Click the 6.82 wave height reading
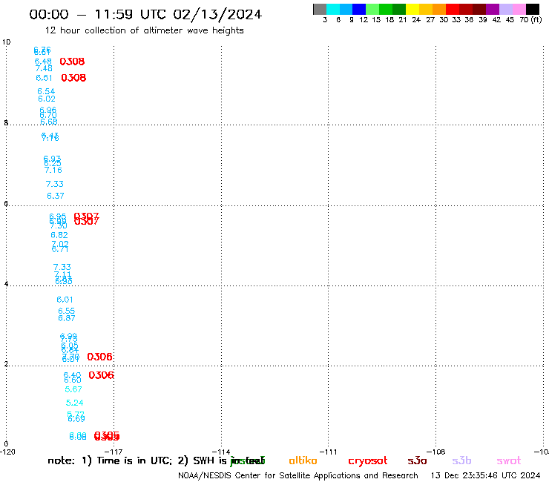This screenshot has height=482, width=549. [59, 235]
